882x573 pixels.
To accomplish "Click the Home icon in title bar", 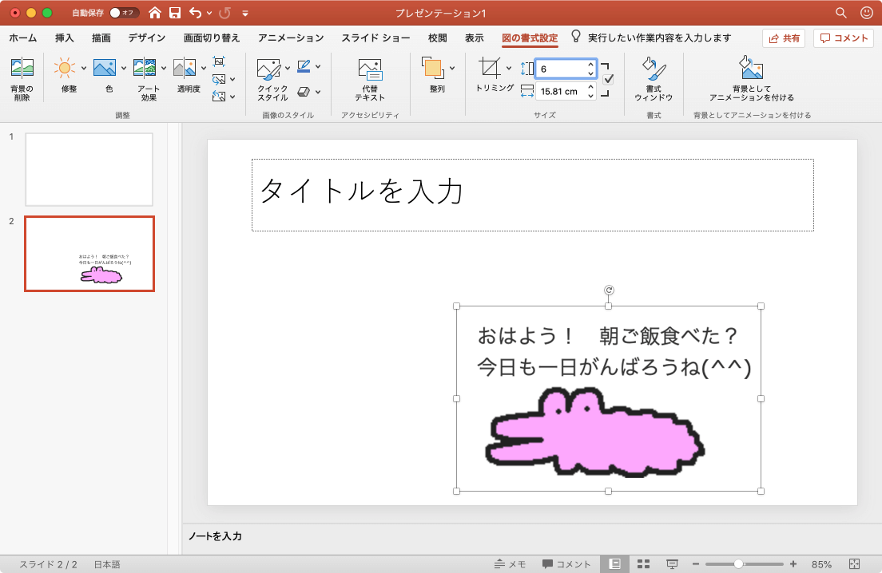I will (155, 13).
